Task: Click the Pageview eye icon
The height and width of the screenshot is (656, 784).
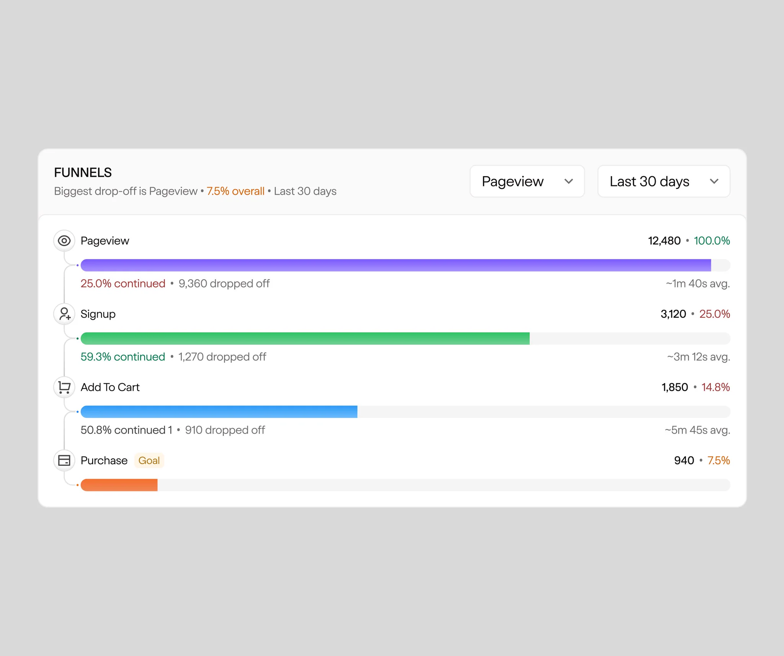Action: pos(64,241)
